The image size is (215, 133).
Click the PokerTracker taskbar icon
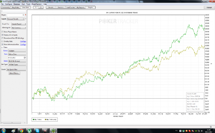[x=53, y=131]
